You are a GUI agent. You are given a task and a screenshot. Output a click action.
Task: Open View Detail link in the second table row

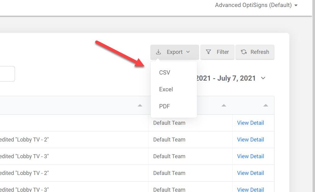250,140
